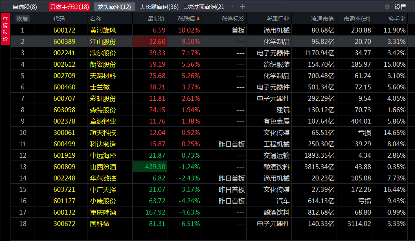Expand the tab overflow dropdown arrow
Viewport: 415px width, 241px height.
232,7
